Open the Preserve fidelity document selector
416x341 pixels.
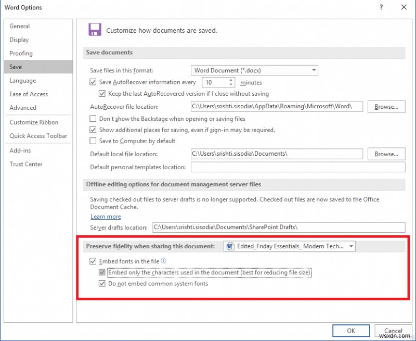[x=350, y=246]
